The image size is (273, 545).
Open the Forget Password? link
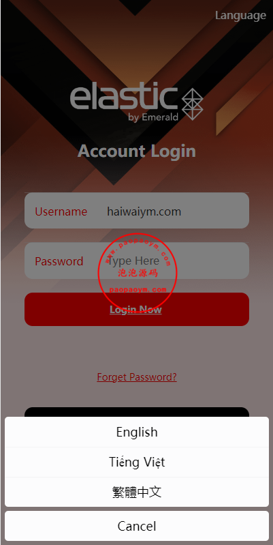(137, 377)
